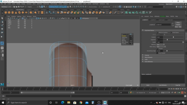Activate the Lasso Select tool
Screen dimensions: 187x105
tap(2, 22)
